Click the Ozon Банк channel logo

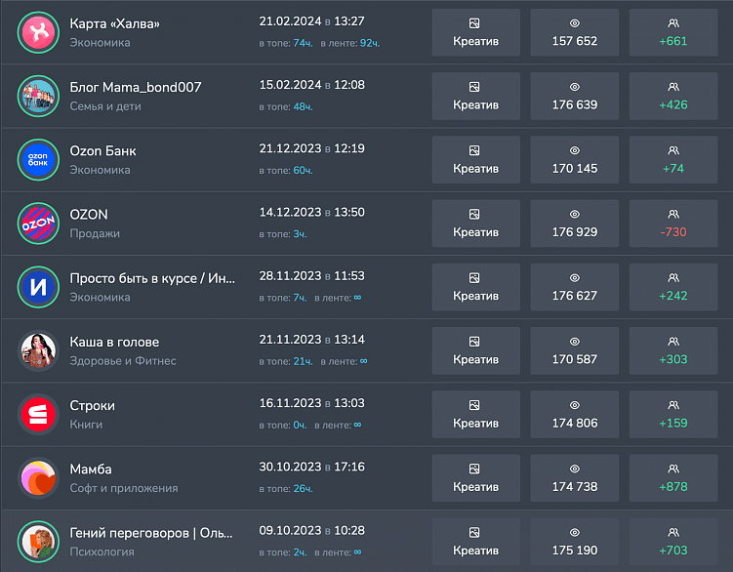[x=39, y=159]
